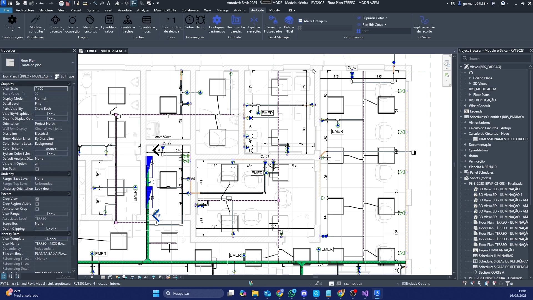533x300 pixels.
Task: Open the Identificar circuitos tool
Action: coord(90,20)
